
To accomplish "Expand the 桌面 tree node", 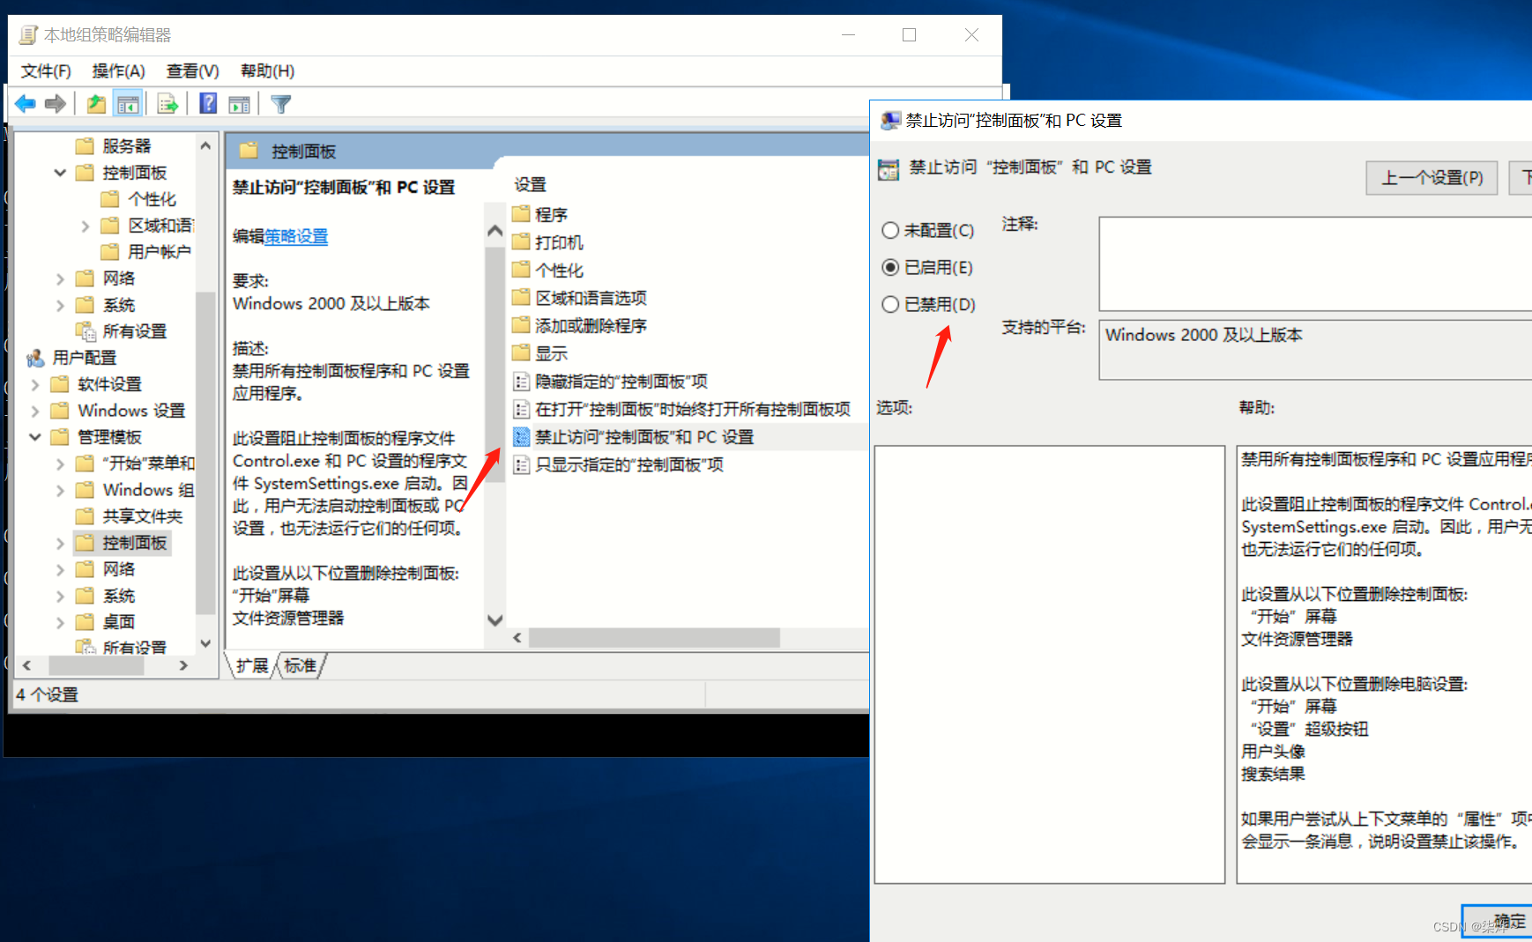I will pyautogui.click(x=60, y=622).
